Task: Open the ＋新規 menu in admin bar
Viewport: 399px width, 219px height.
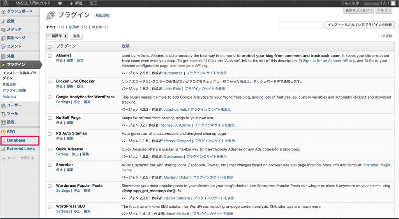Action: pyautogui.click(x=76, y=3)
